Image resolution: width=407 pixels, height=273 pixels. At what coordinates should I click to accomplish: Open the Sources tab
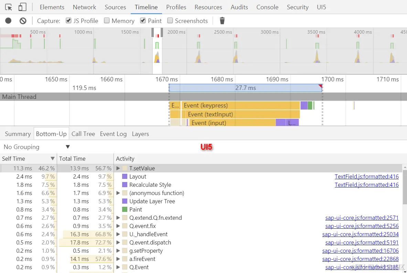pos(115,7)
